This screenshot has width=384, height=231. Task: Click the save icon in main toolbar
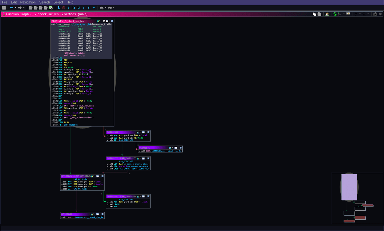(x=4, y=7)
